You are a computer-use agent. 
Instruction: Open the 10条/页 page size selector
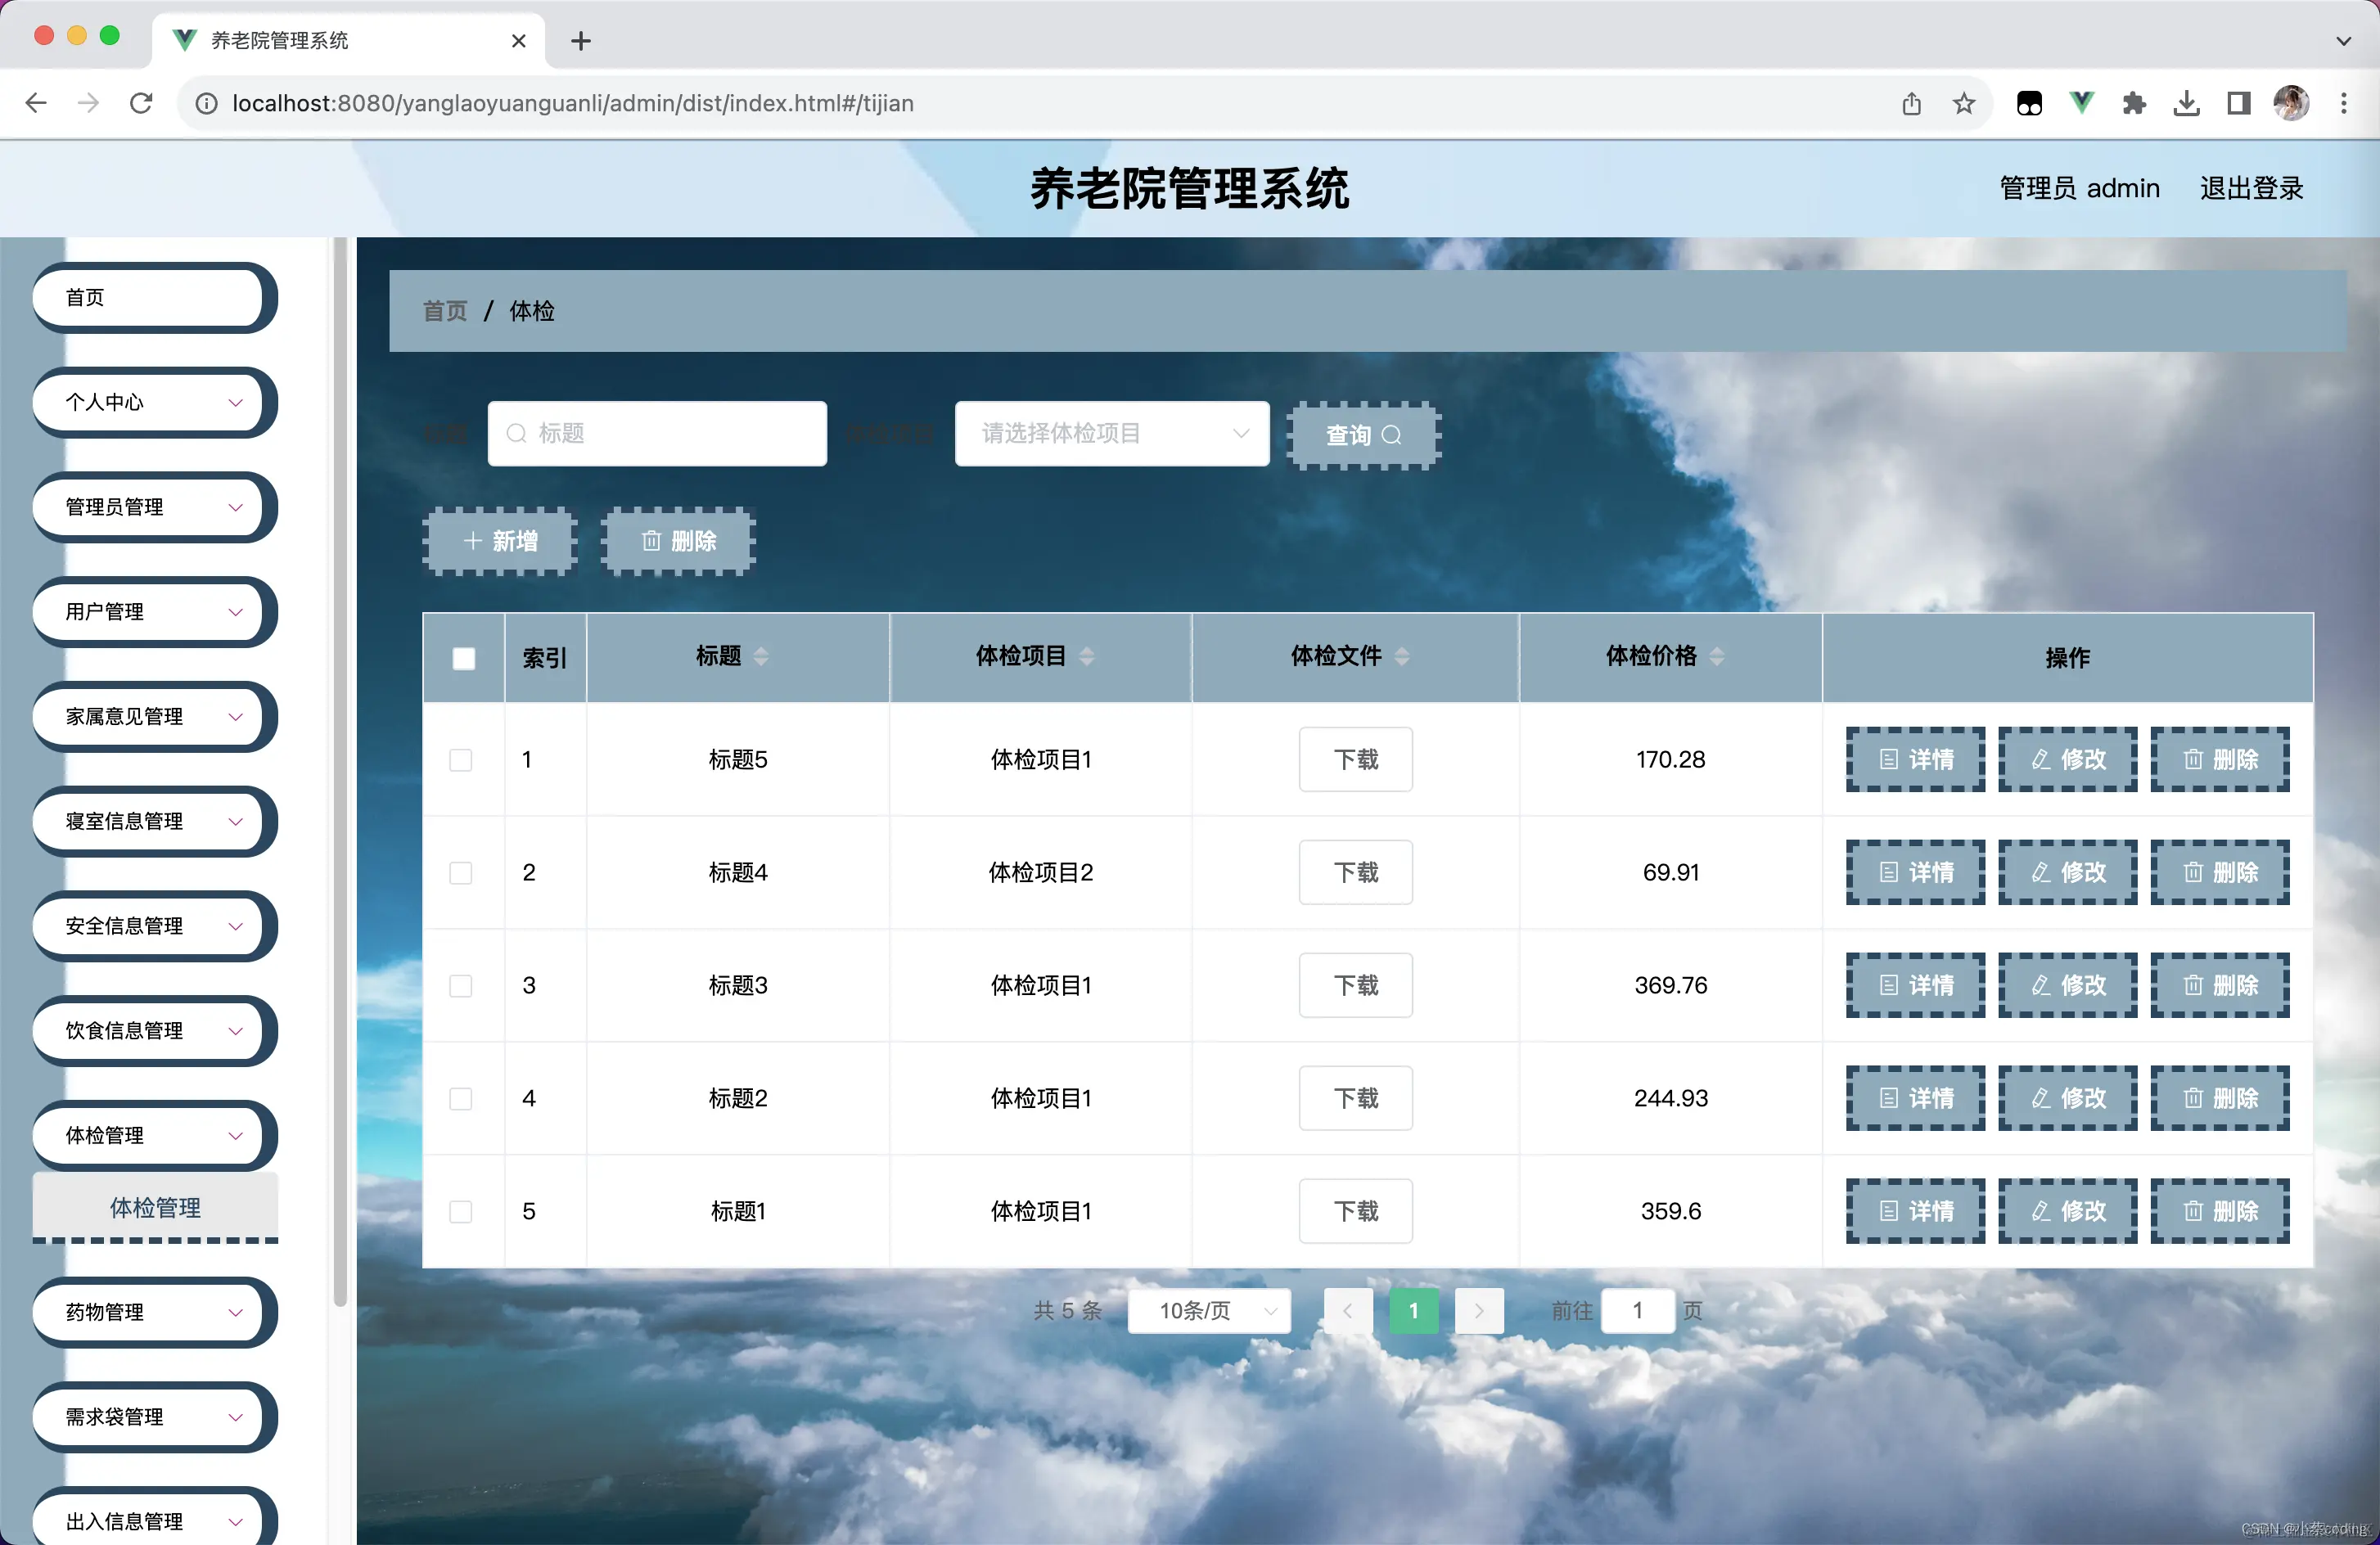1208,1311
